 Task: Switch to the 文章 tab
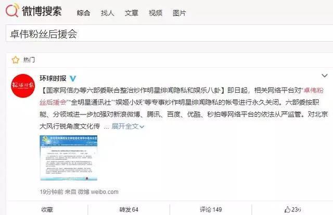132,13
